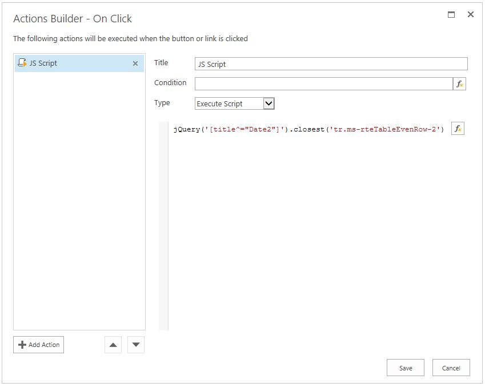Open formula editor beside script code

(458, 129)
